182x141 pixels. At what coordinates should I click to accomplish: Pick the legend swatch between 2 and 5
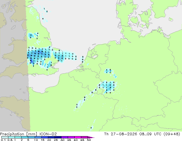25,137
